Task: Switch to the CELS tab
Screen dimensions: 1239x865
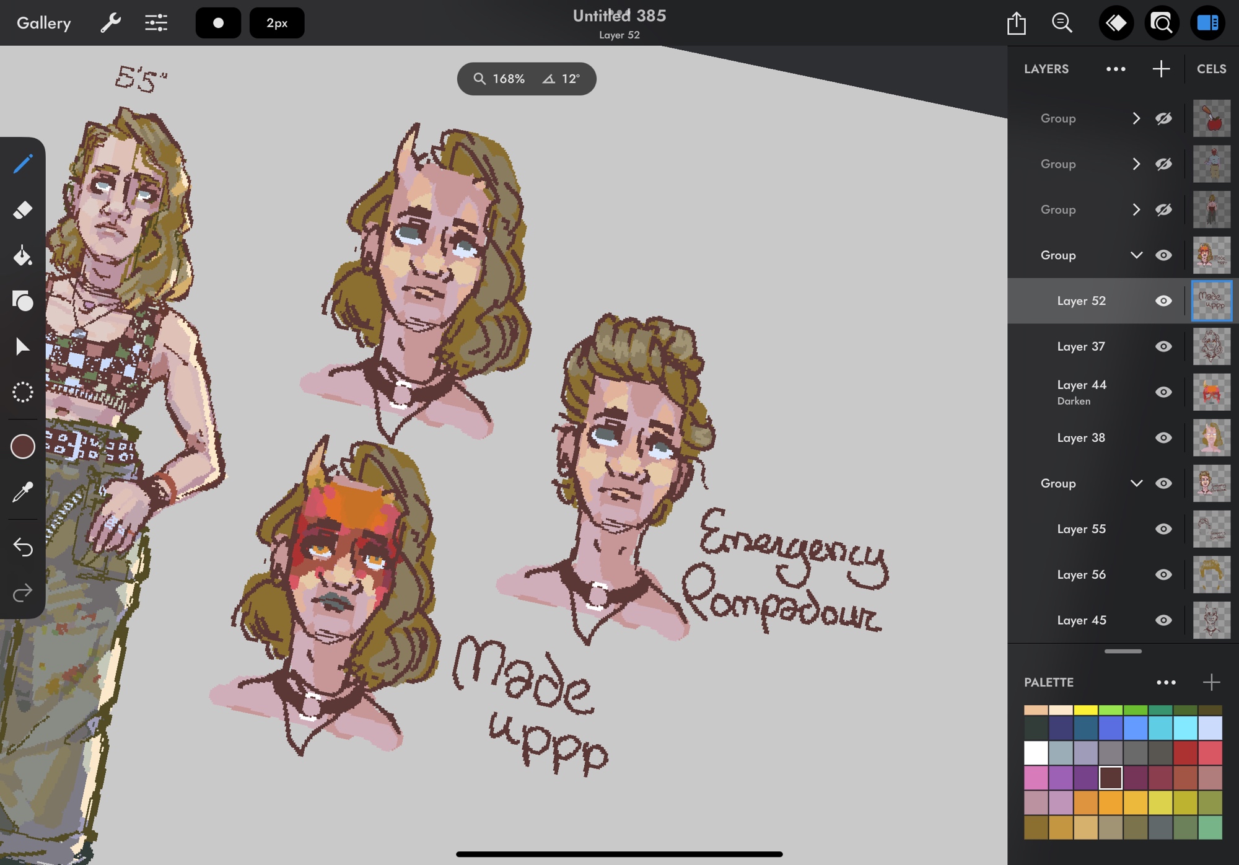Action: 1211,69
